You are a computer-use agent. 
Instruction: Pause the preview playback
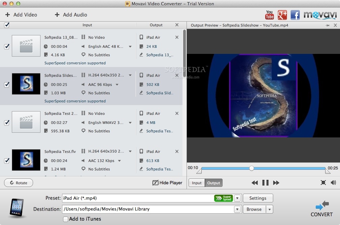265,183
